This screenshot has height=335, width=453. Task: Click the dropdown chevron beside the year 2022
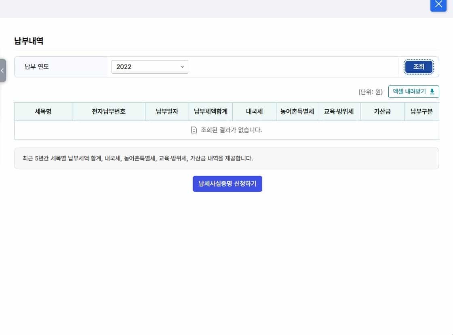(x=182, y=67)
